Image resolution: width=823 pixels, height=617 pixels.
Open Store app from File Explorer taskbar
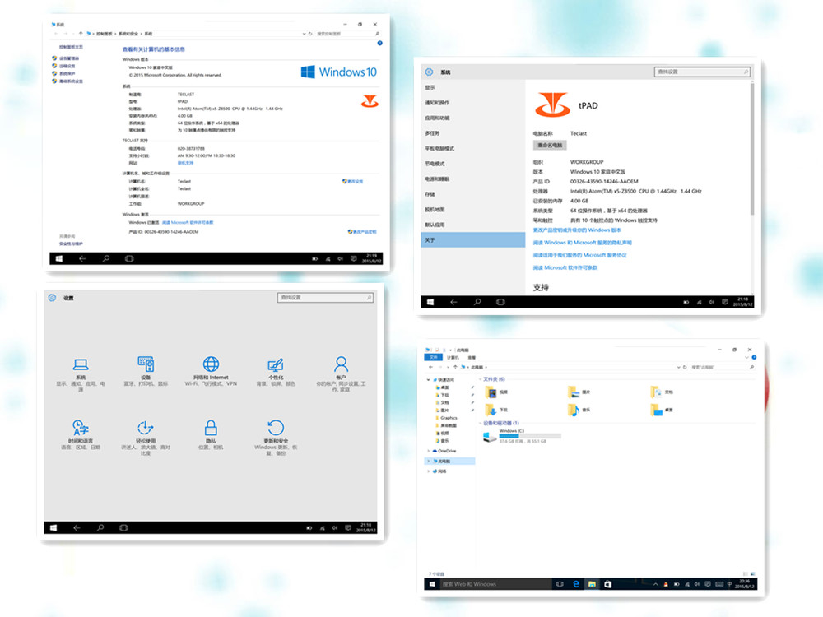608,584
